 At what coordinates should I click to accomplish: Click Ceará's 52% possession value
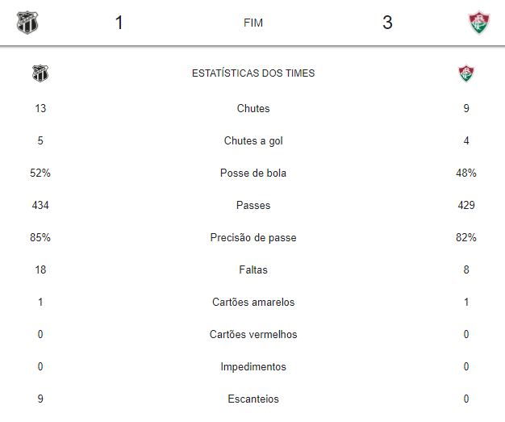coord(40,173)
